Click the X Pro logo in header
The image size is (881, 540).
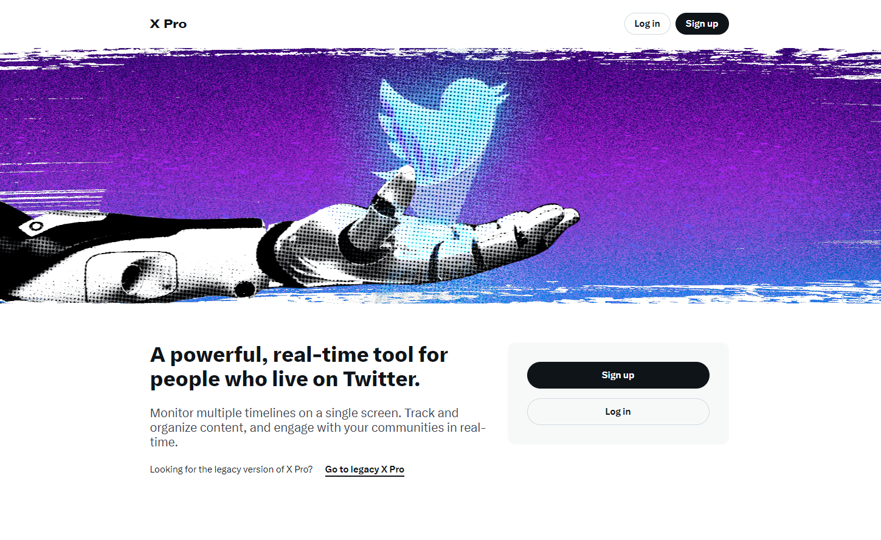coord(168,24)
